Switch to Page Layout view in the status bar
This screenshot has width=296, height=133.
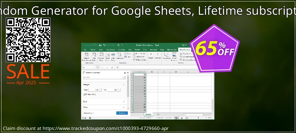[x=182, y=118]
